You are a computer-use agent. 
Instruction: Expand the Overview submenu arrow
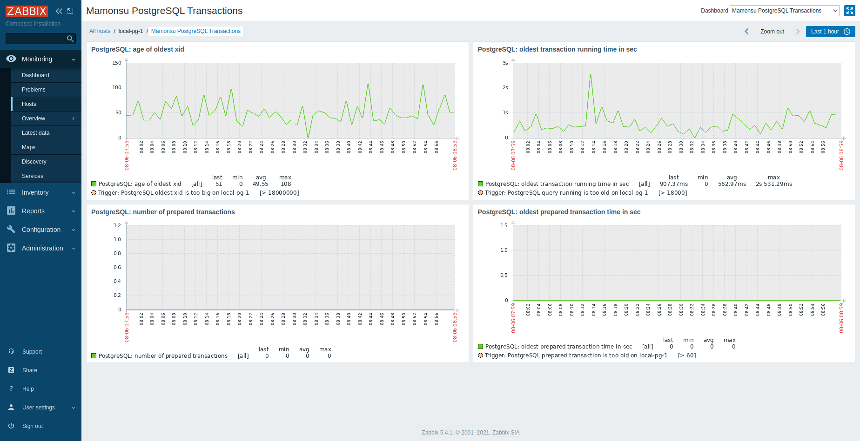tap(74, 118)
